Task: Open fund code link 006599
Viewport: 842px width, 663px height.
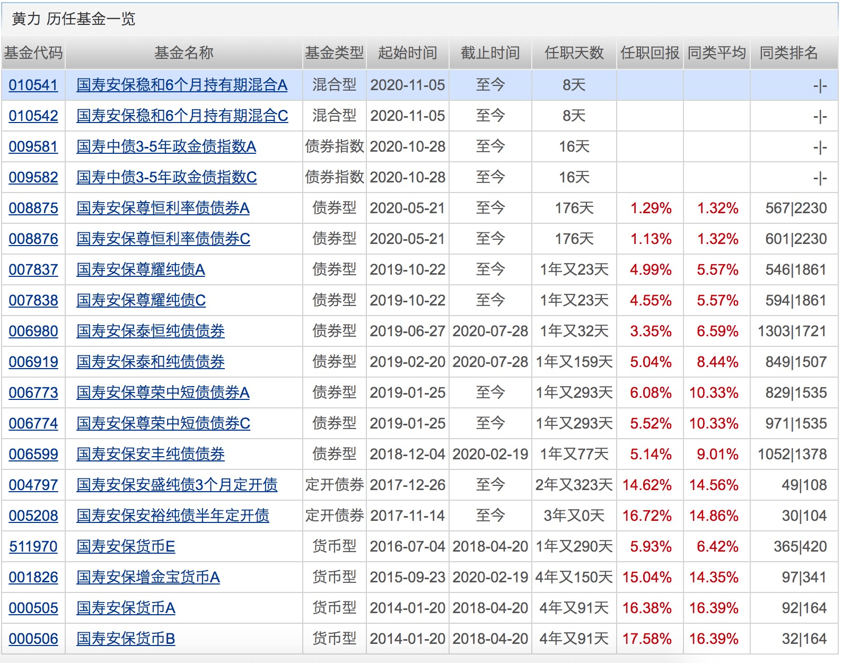Action: 33,454
